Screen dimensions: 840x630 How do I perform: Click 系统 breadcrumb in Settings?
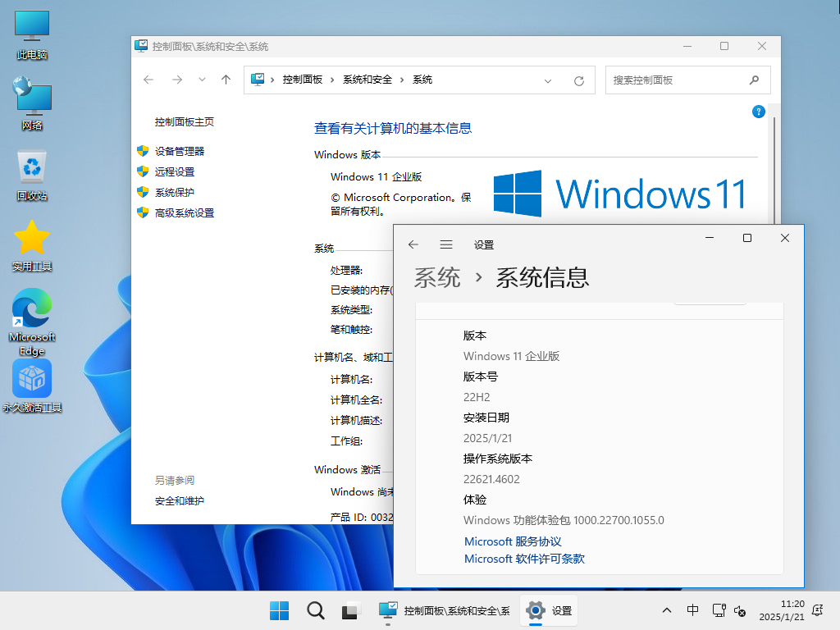[x=437, y=277]
